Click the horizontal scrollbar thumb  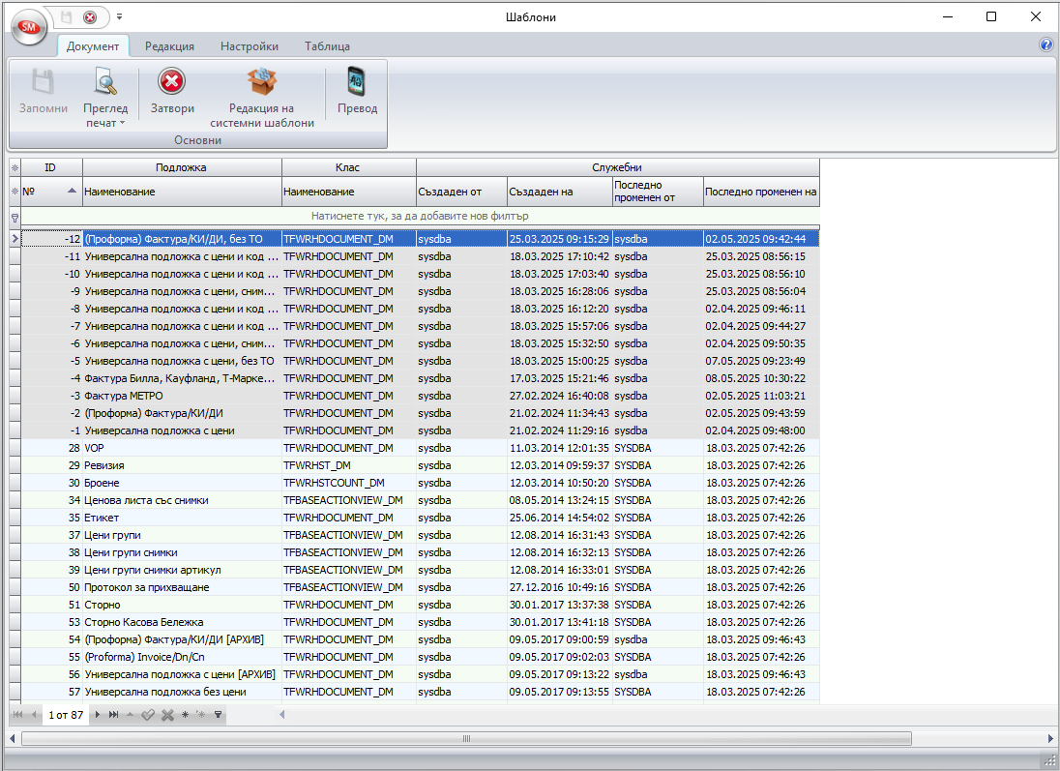pos(466,738)
